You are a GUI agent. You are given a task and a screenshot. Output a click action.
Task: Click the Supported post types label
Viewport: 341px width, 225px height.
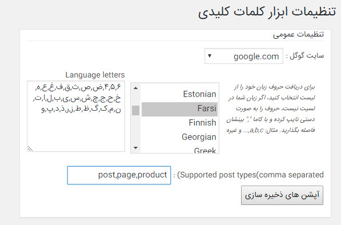click(248, 175)
